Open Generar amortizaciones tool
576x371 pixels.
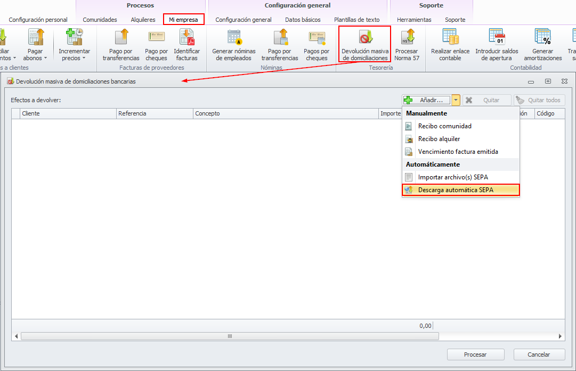(x=542, y=45)
